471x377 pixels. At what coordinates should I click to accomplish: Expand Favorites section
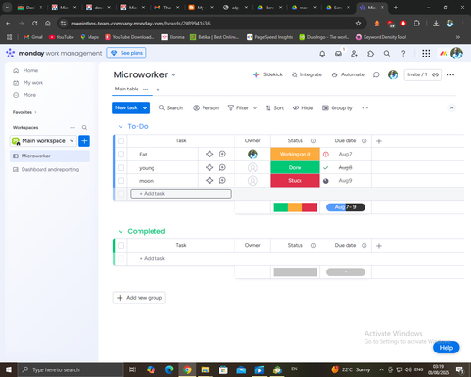35,112
